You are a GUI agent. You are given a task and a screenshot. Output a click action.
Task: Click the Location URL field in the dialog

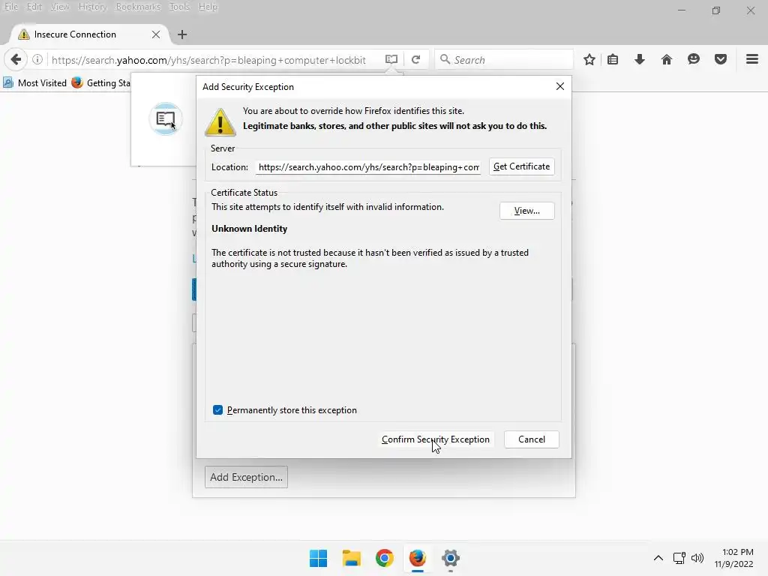(367, 167)
